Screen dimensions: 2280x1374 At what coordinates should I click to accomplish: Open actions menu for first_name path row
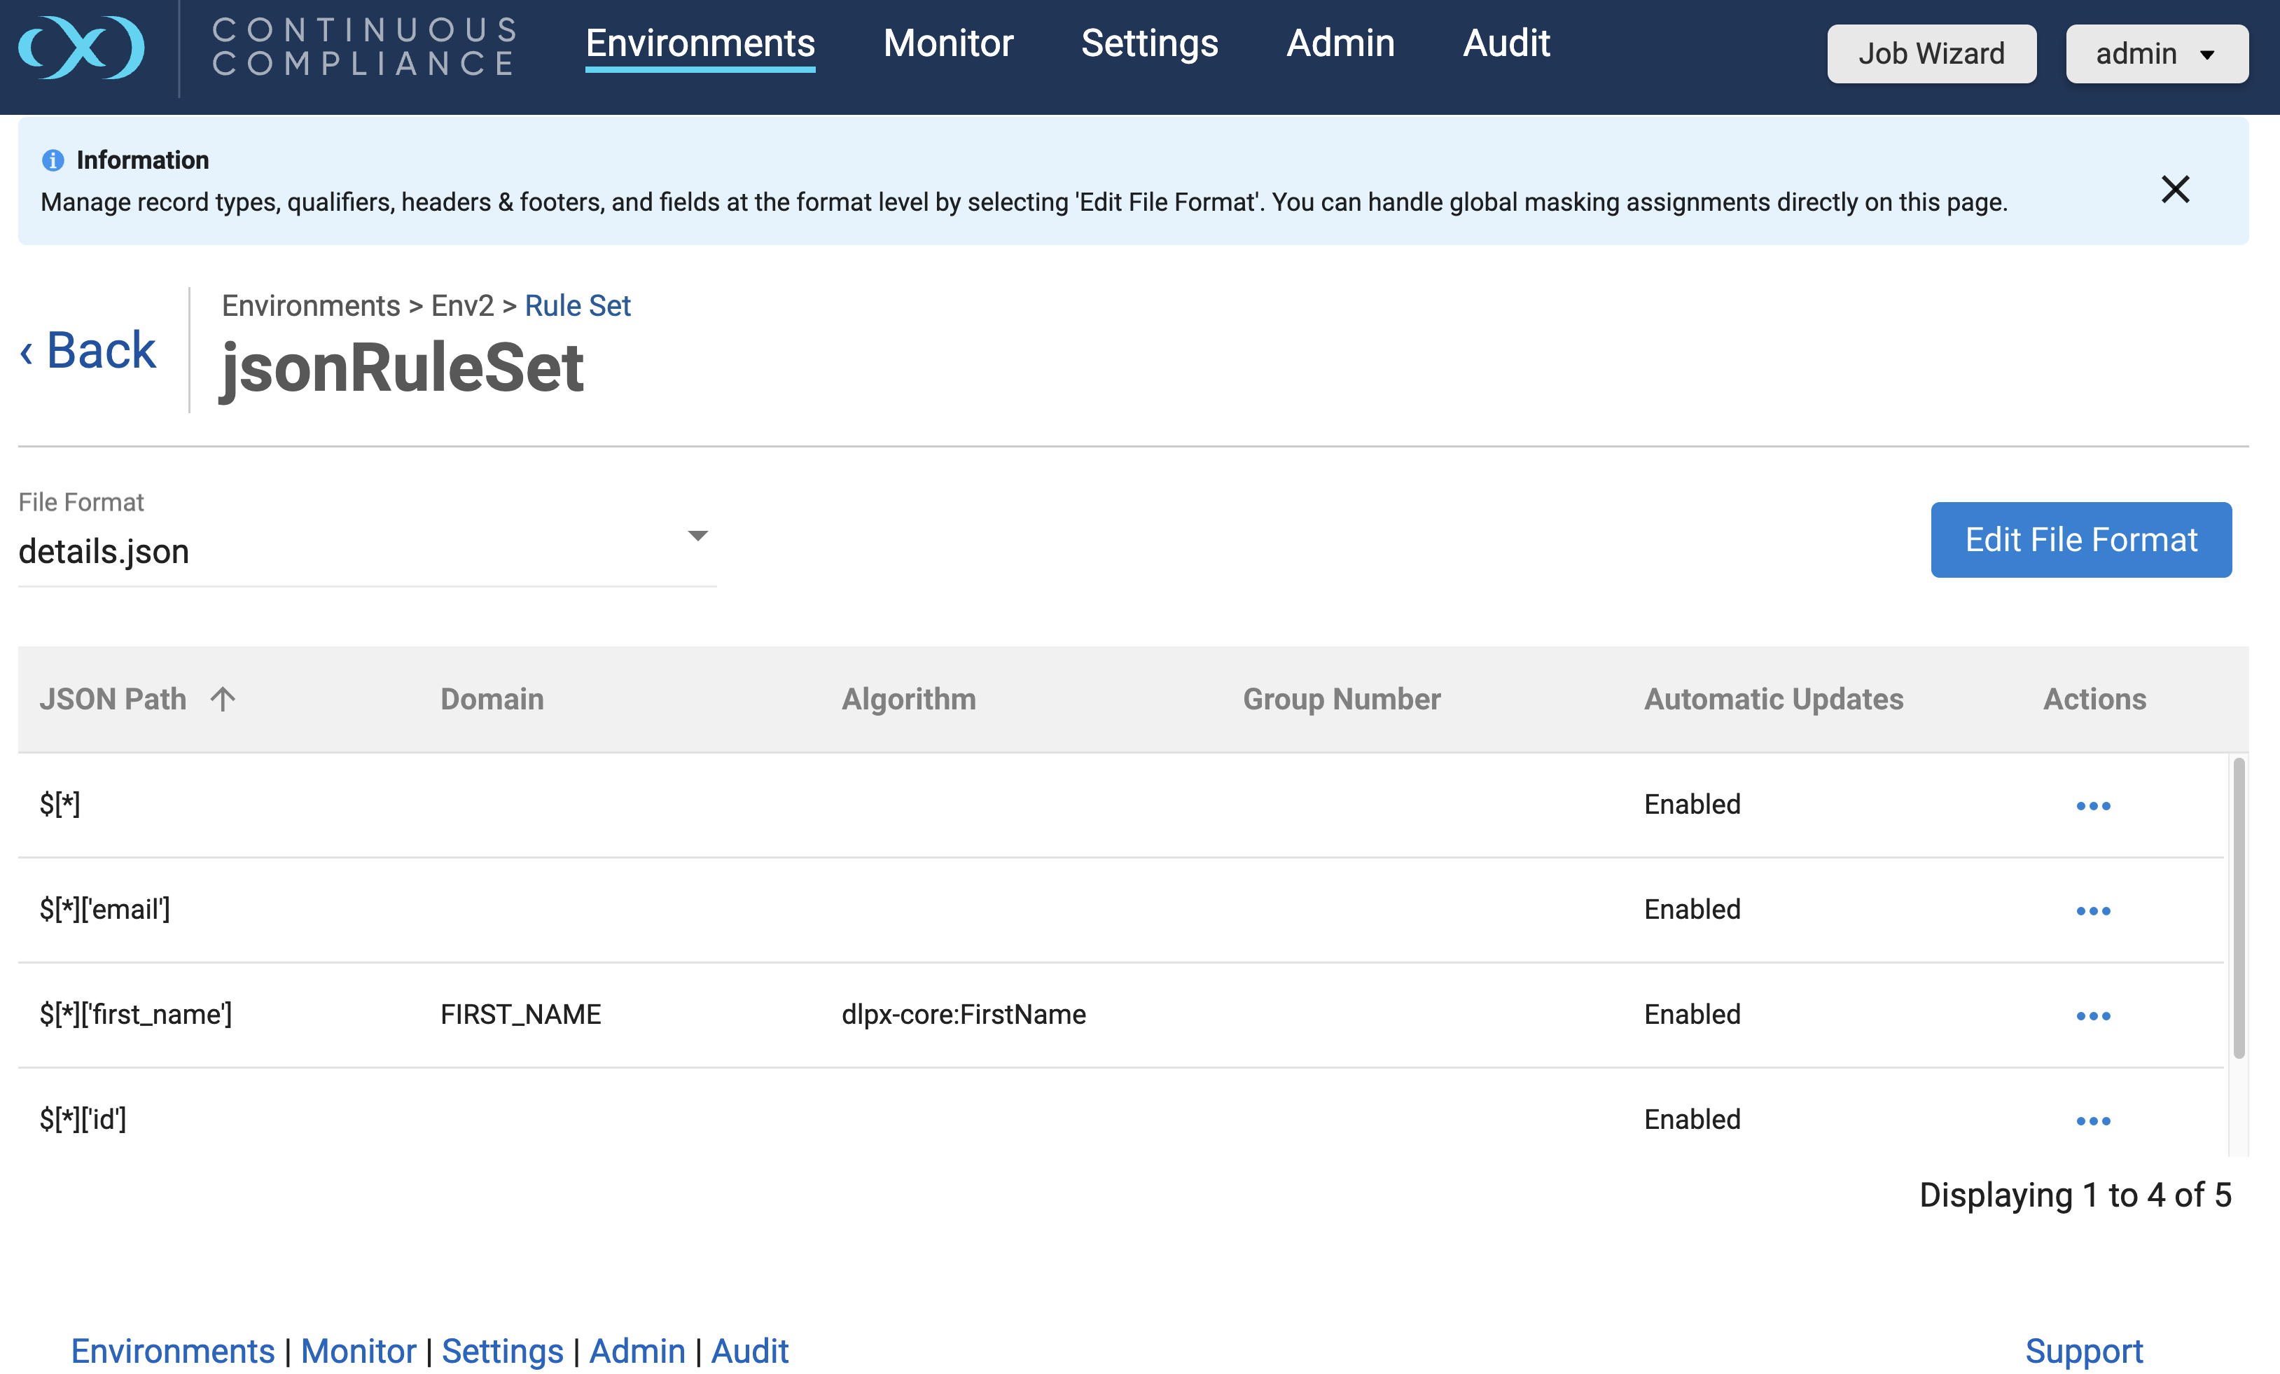point(2092,1016)
